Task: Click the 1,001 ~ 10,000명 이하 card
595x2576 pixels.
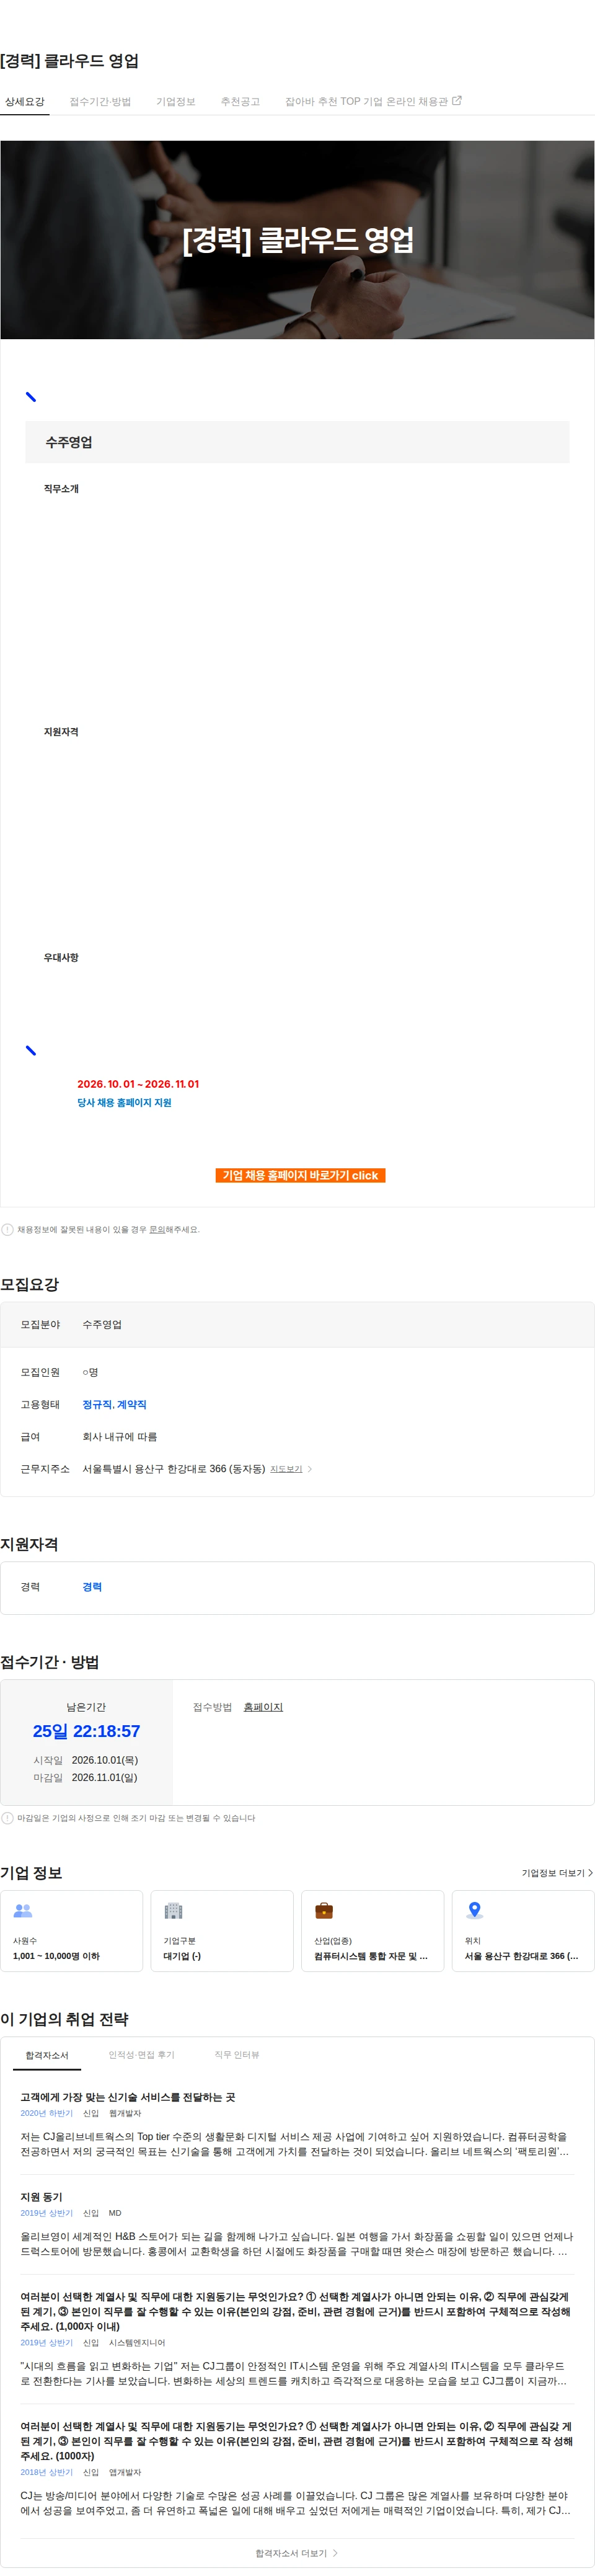Action: [x=72, y=1930]
